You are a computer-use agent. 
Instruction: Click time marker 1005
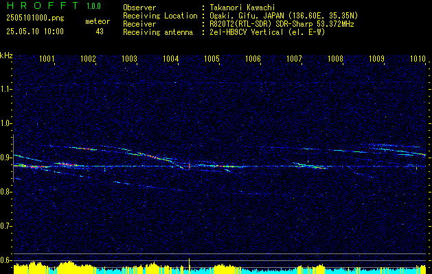(x=212, y=58)
